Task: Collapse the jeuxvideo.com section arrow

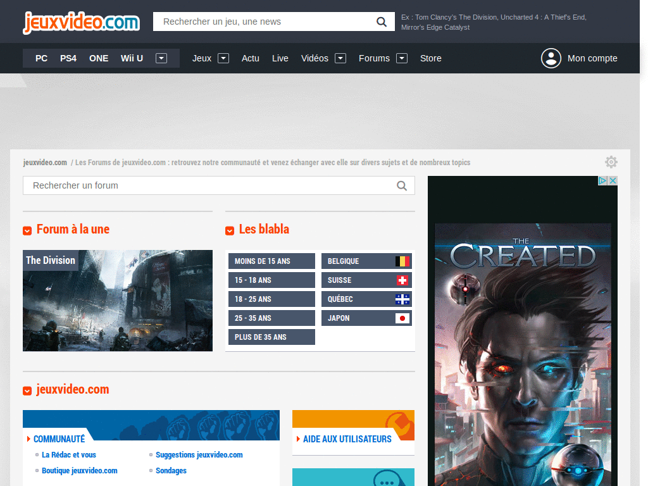Action: coord(27,390)
